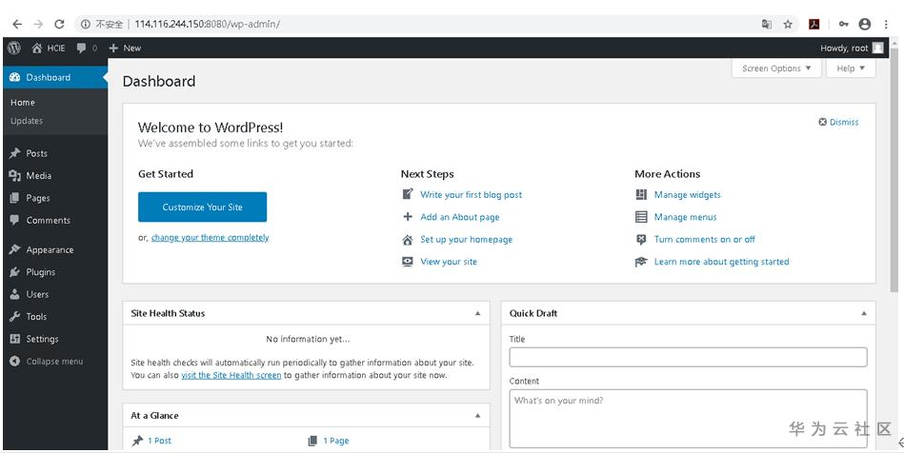Click the Customize Your Site button
This screenshot has width=904, height=453.
point(202,207)
